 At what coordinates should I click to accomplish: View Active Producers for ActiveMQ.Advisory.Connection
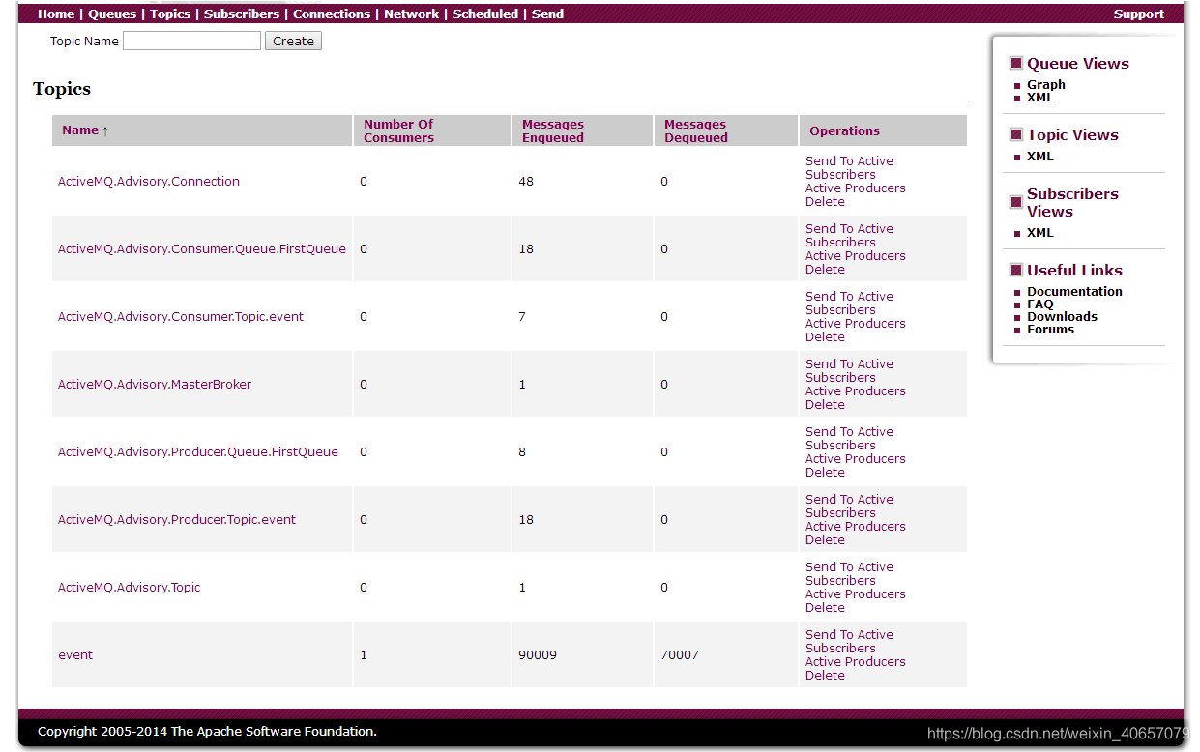[x=856, y=188]
